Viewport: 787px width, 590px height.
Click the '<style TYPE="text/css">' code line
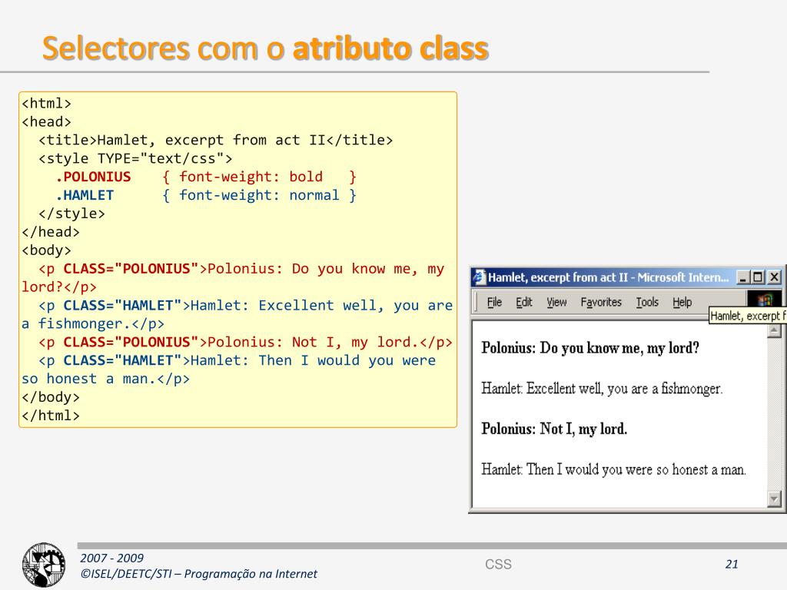135,158
